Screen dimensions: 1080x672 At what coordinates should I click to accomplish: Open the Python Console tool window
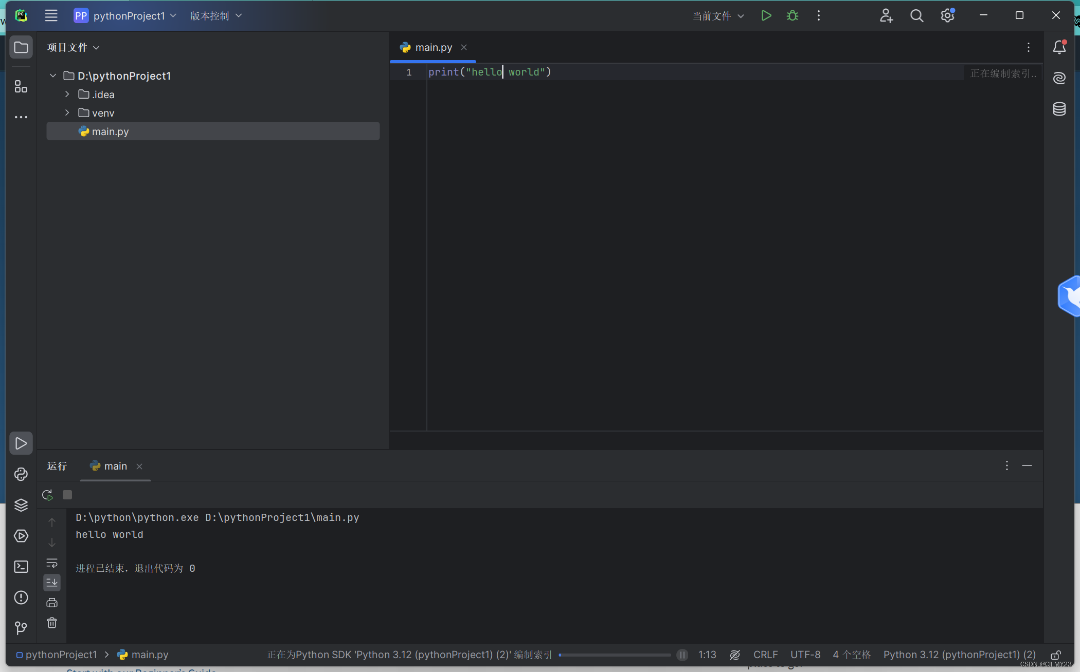click(x=21, y=474)
